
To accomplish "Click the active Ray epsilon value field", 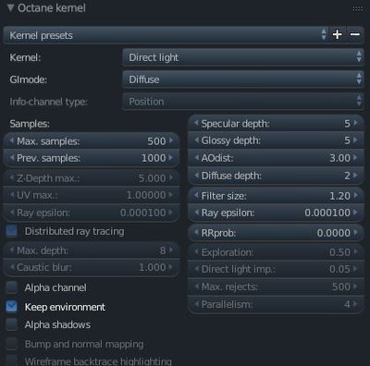I will [x=276, y=213].
